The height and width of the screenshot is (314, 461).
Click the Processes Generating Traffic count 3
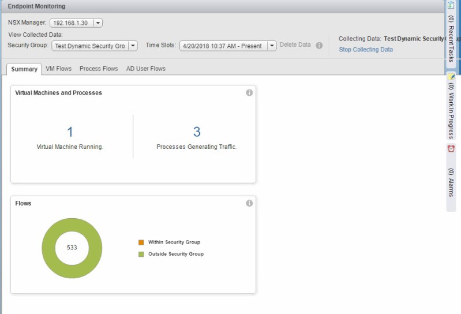pyautogui.click(x=196, y=132)
